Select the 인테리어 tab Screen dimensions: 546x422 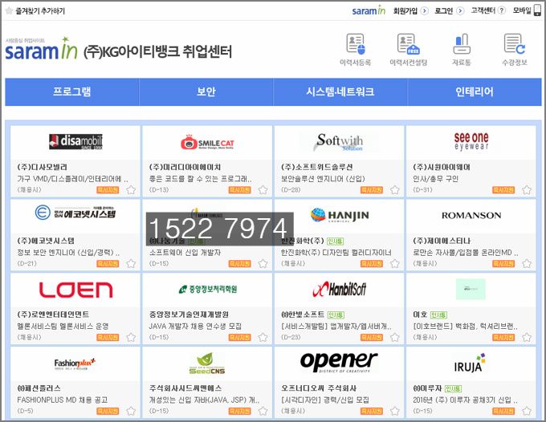pos(475,91)
